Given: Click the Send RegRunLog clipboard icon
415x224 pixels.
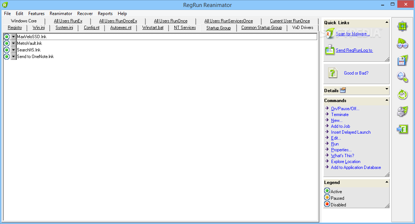Looking at the screenshot, I should 330,50.
